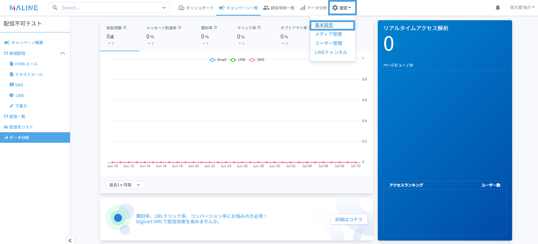Select メディア管理 from the settings menu

coord(328,34)
